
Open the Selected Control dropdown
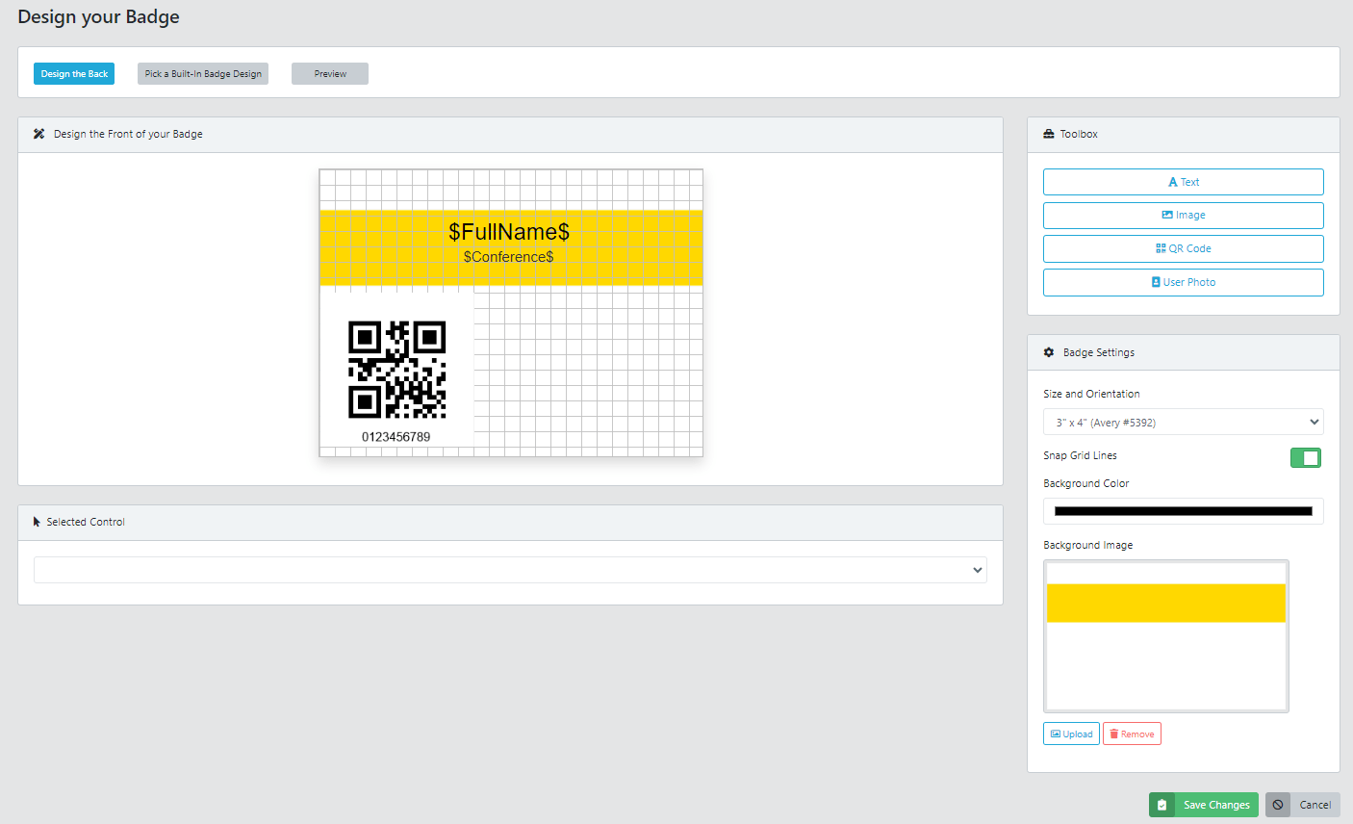(510, 570)
